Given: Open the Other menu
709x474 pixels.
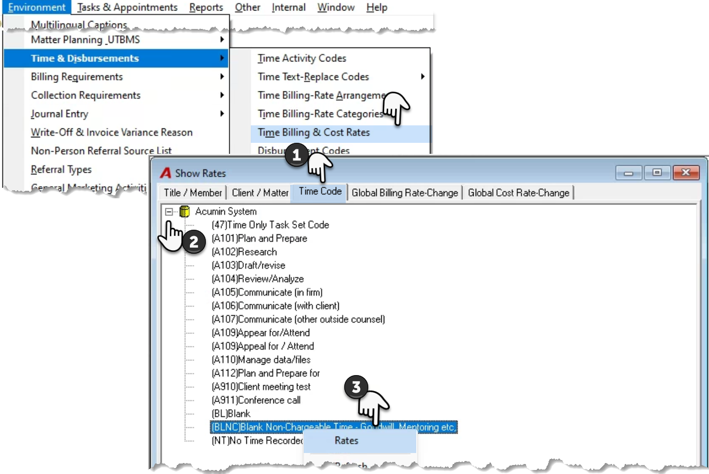Looking at the screenshot, I should point(247,7).
